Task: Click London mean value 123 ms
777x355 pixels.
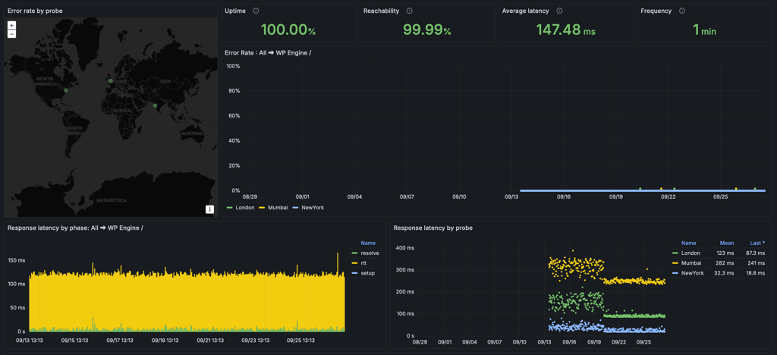Action: pos(725,253)
